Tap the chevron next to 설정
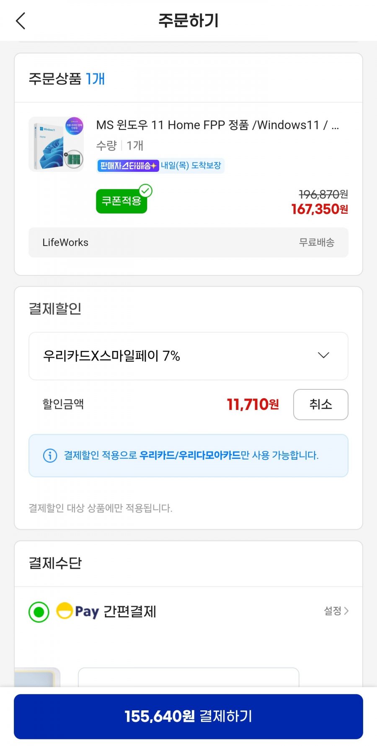Image resolution: width=377 pixels, height=746 pixels. [346, 611]
